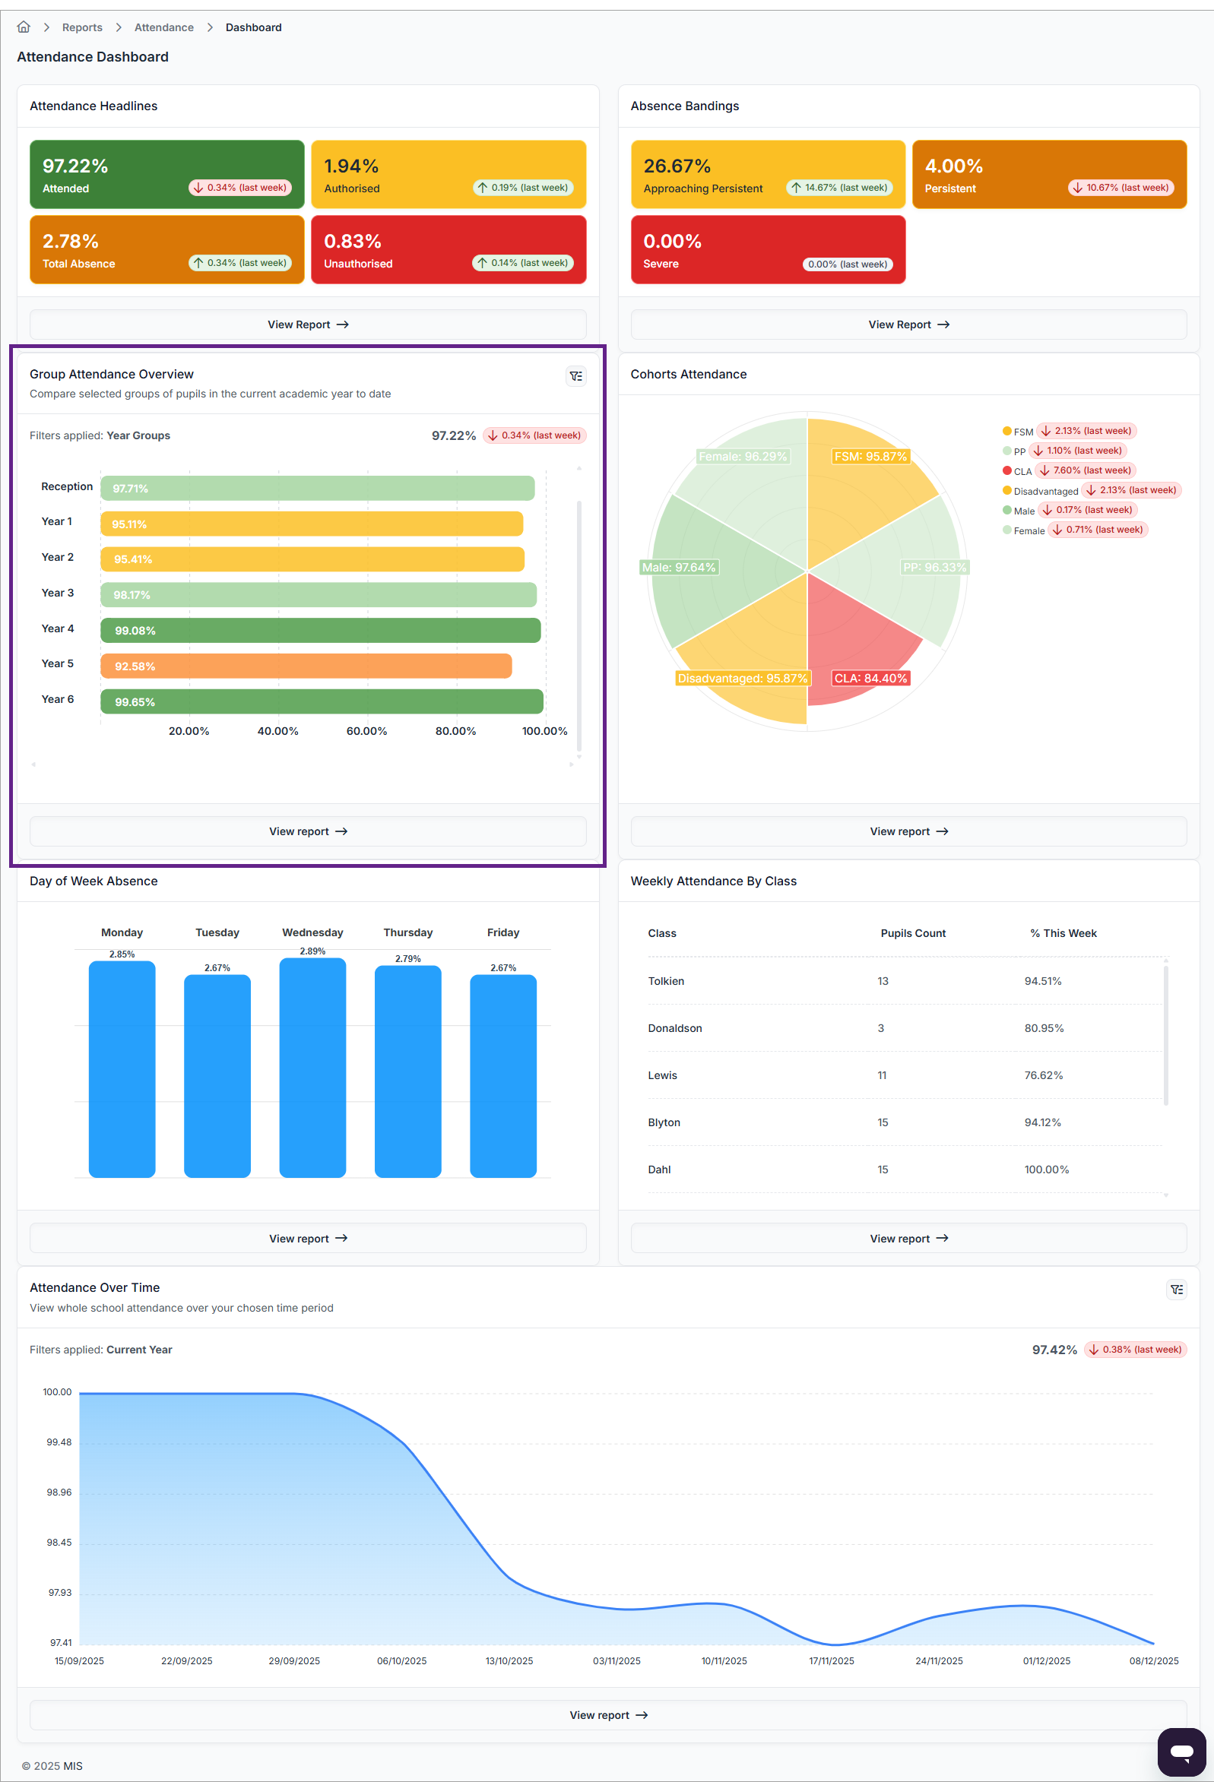Image resolution: width=1214 pixels, height=1782 pixels.
Task: Toggle the Disadvantaged legend item
Action: point(1040,491)
